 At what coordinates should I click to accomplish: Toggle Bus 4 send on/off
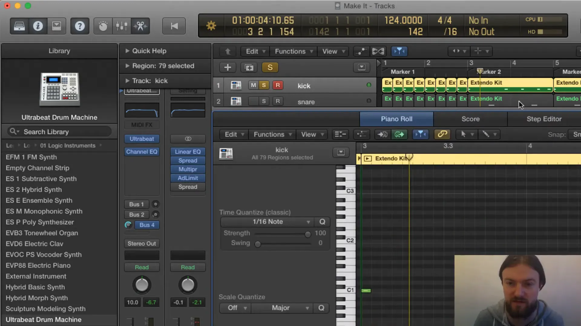[x=128, y=225]
